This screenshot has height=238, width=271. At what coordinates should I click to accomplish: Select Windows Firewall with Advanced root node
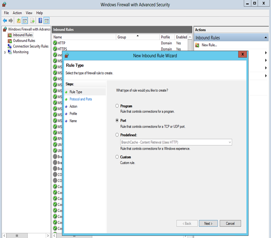(x=29, y=29)
